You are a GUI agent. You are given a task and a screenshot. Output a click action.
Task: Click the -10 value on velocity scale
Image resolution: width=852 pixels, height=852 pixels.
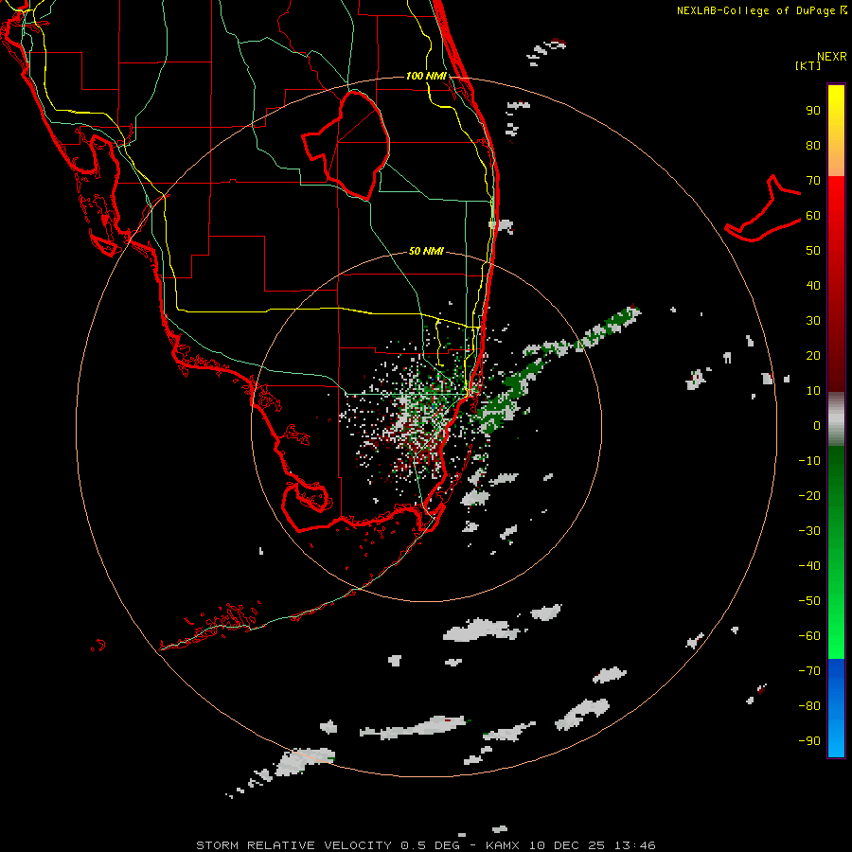tap(809, 461)
